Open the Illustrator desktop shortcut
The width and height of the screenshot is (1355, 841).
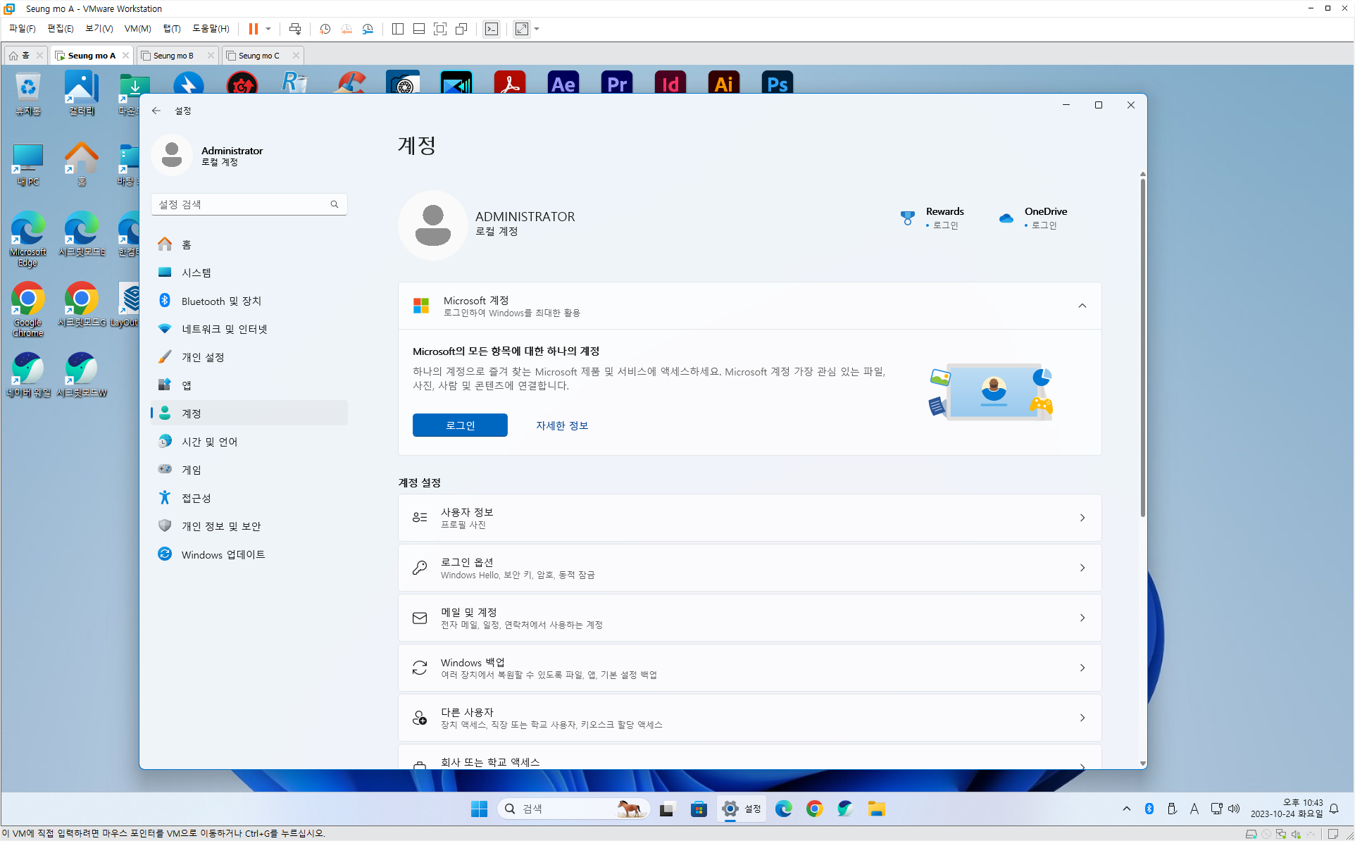click(723, 83)
